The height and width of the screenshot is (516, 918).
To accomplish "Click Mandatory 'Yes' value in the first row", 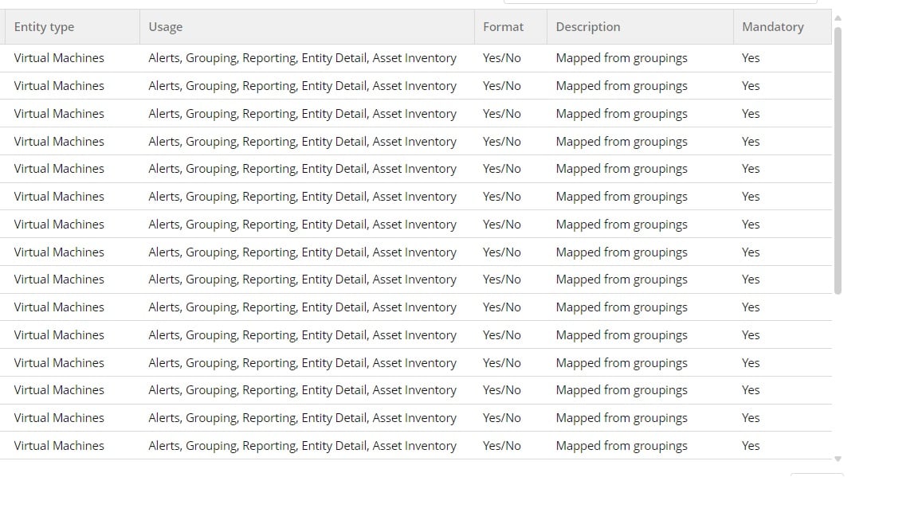I will tap(751, 58).
